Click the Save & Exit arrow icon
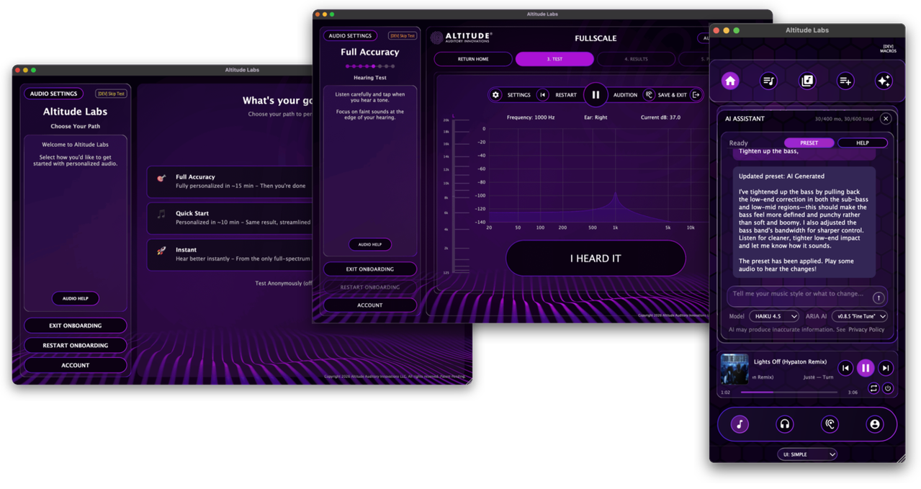Screen dimensions: 921x489 click(696, 95)
